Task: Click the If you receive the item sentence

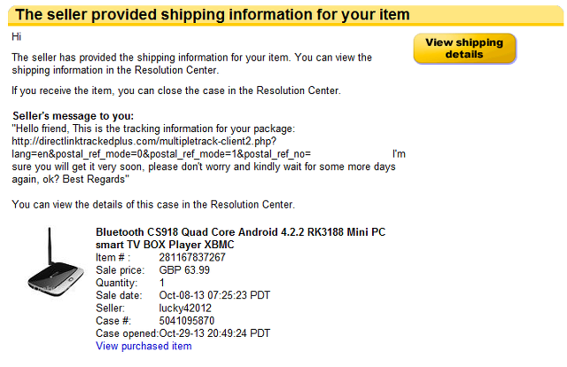Action: [x=176, y=90]
